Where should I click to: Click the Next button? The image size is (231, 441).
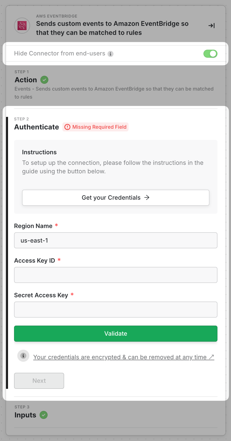tap(39, 381)
